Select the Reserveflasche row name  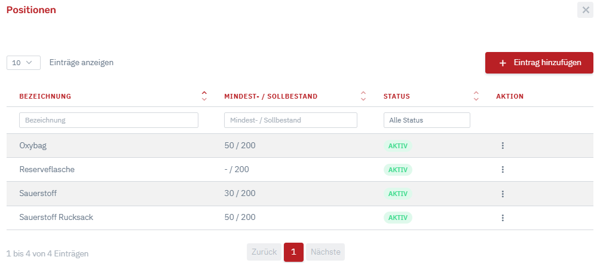pos(47,170)
